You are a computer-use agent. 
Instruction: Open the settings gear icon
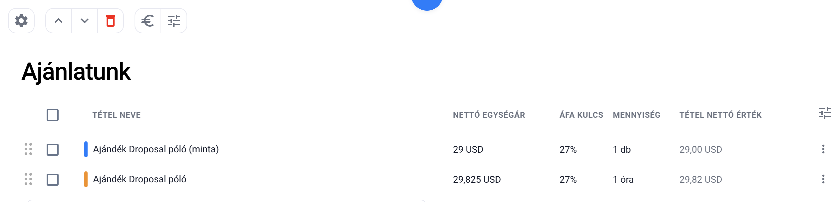(21, 21)
